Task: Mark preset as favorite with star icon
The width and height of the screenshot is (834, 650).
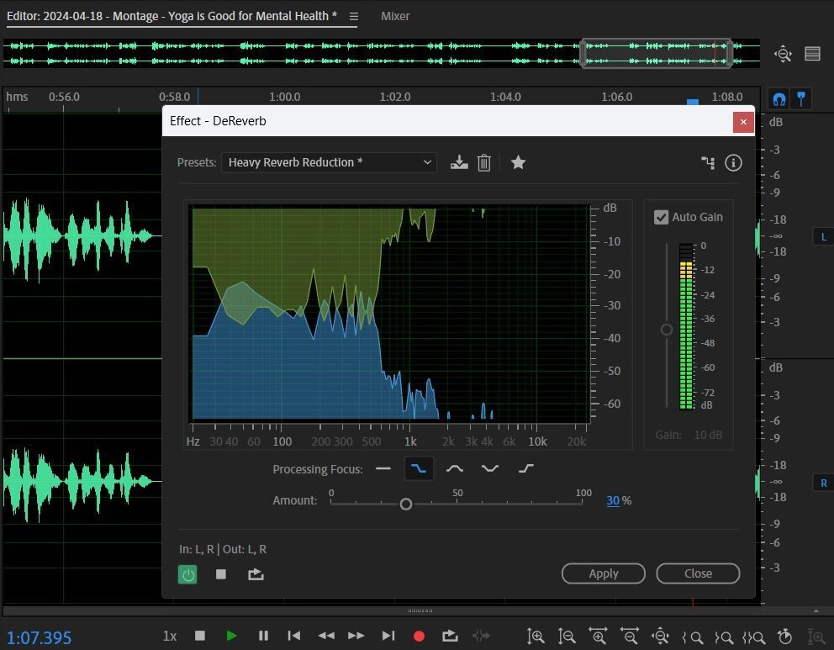Action: [518, 162]
